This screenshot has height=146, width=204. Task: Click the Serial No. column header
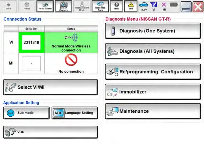click(x=31, y=29)
